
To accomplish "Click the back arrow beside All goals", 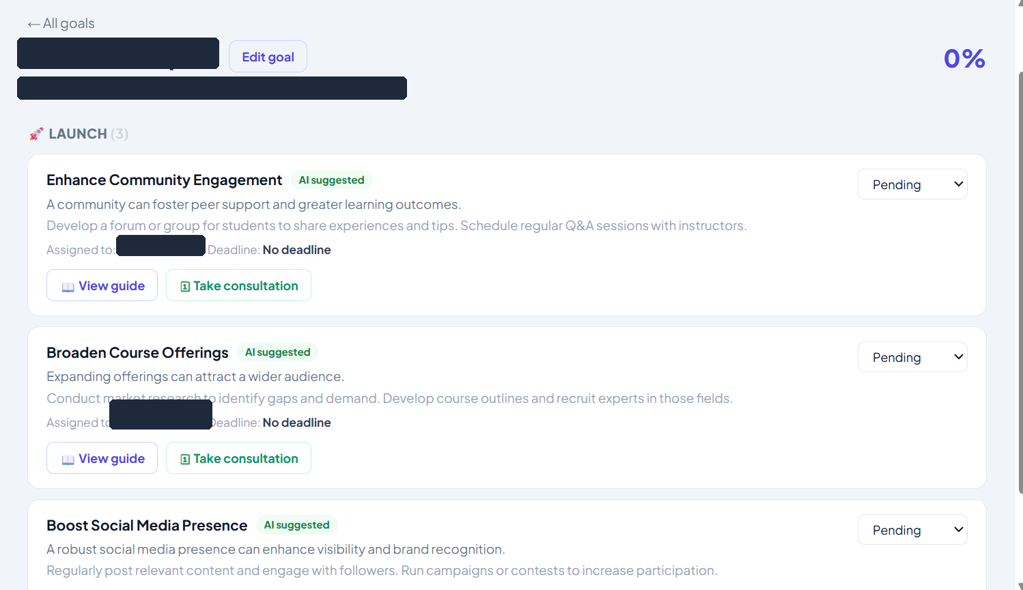I will 33,24.
